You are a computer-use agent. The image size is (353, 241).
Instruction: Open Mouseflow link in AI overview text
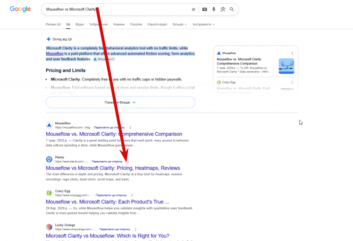(55, 54)
